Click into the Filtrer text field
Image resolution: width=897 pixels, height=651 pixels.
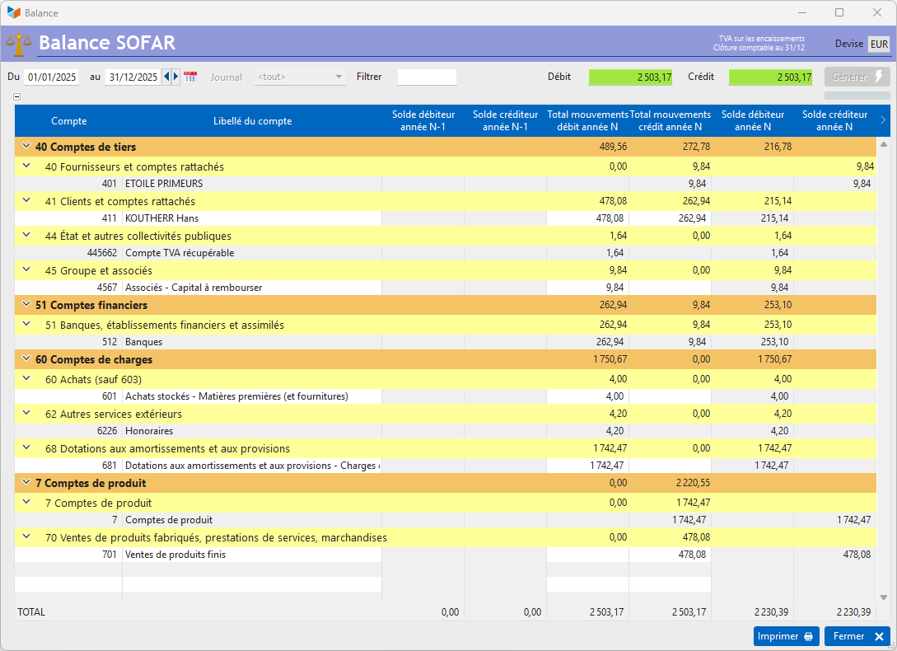[427, 77]
